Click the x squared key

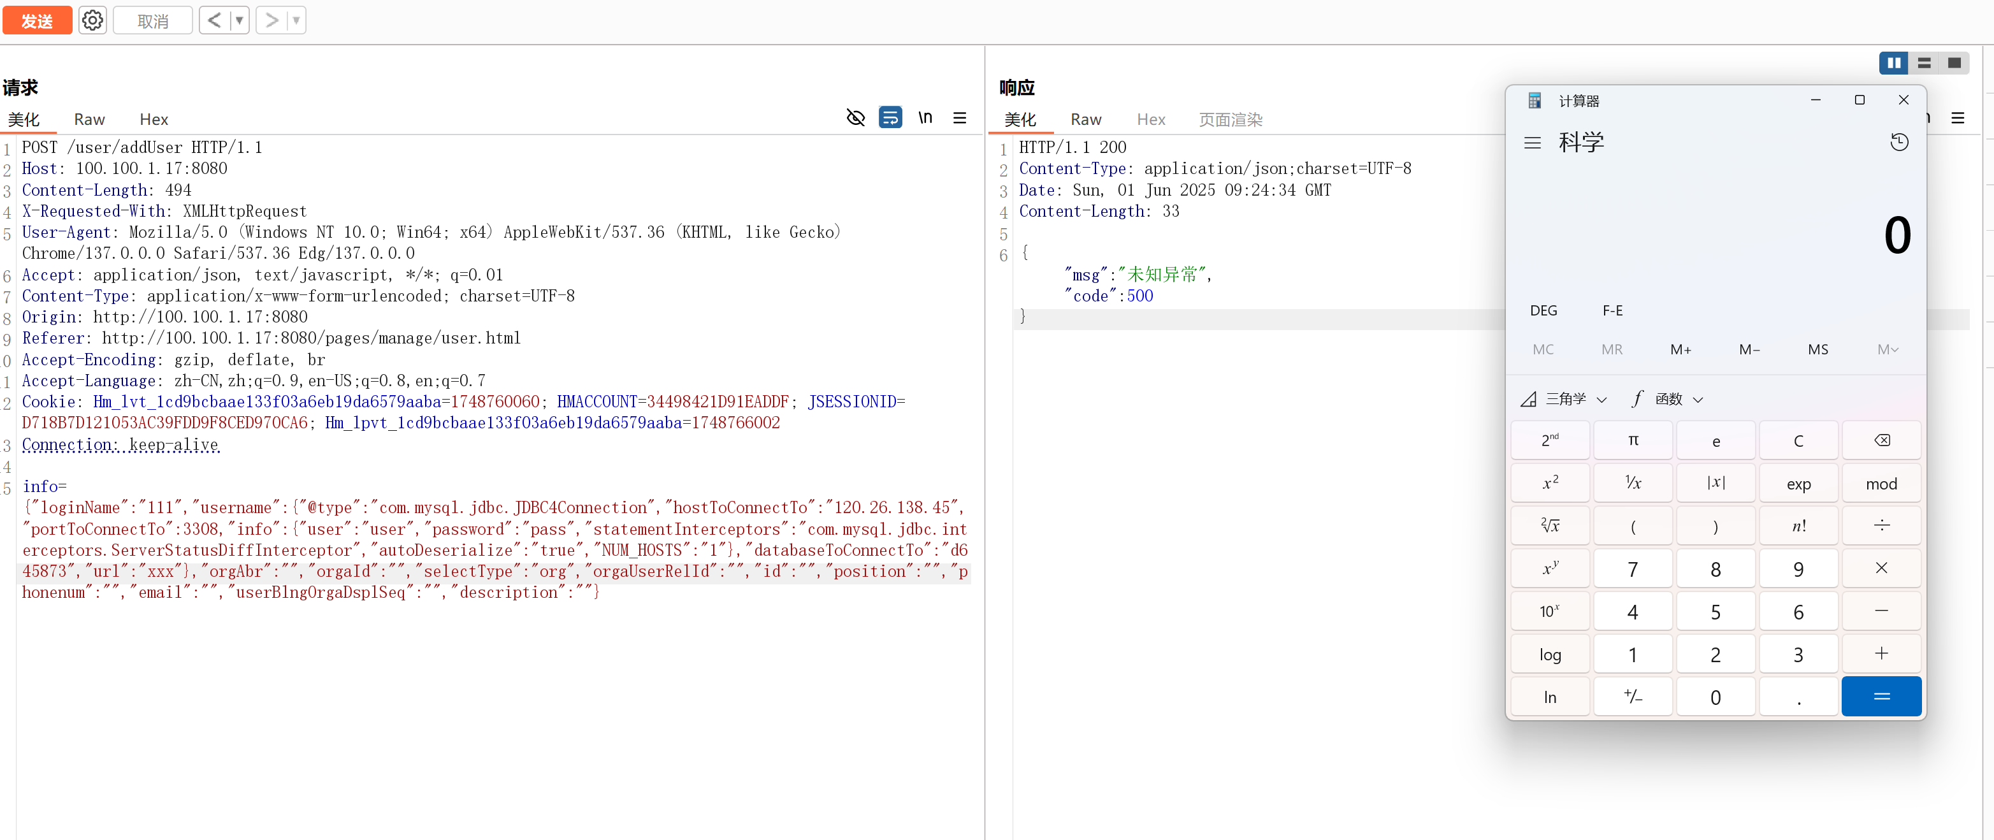1550,483
